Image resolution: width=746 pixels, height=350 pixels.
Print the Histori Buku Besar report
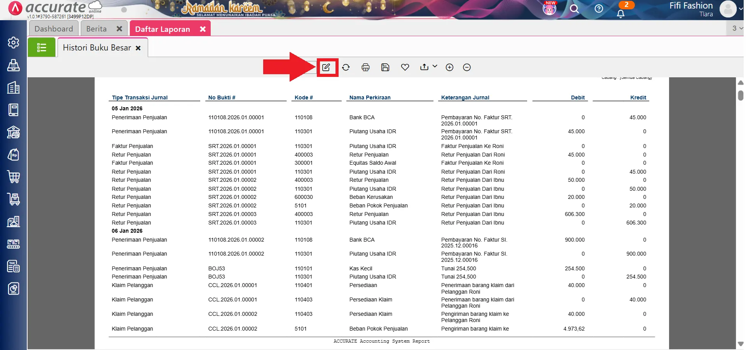[365, 68]
